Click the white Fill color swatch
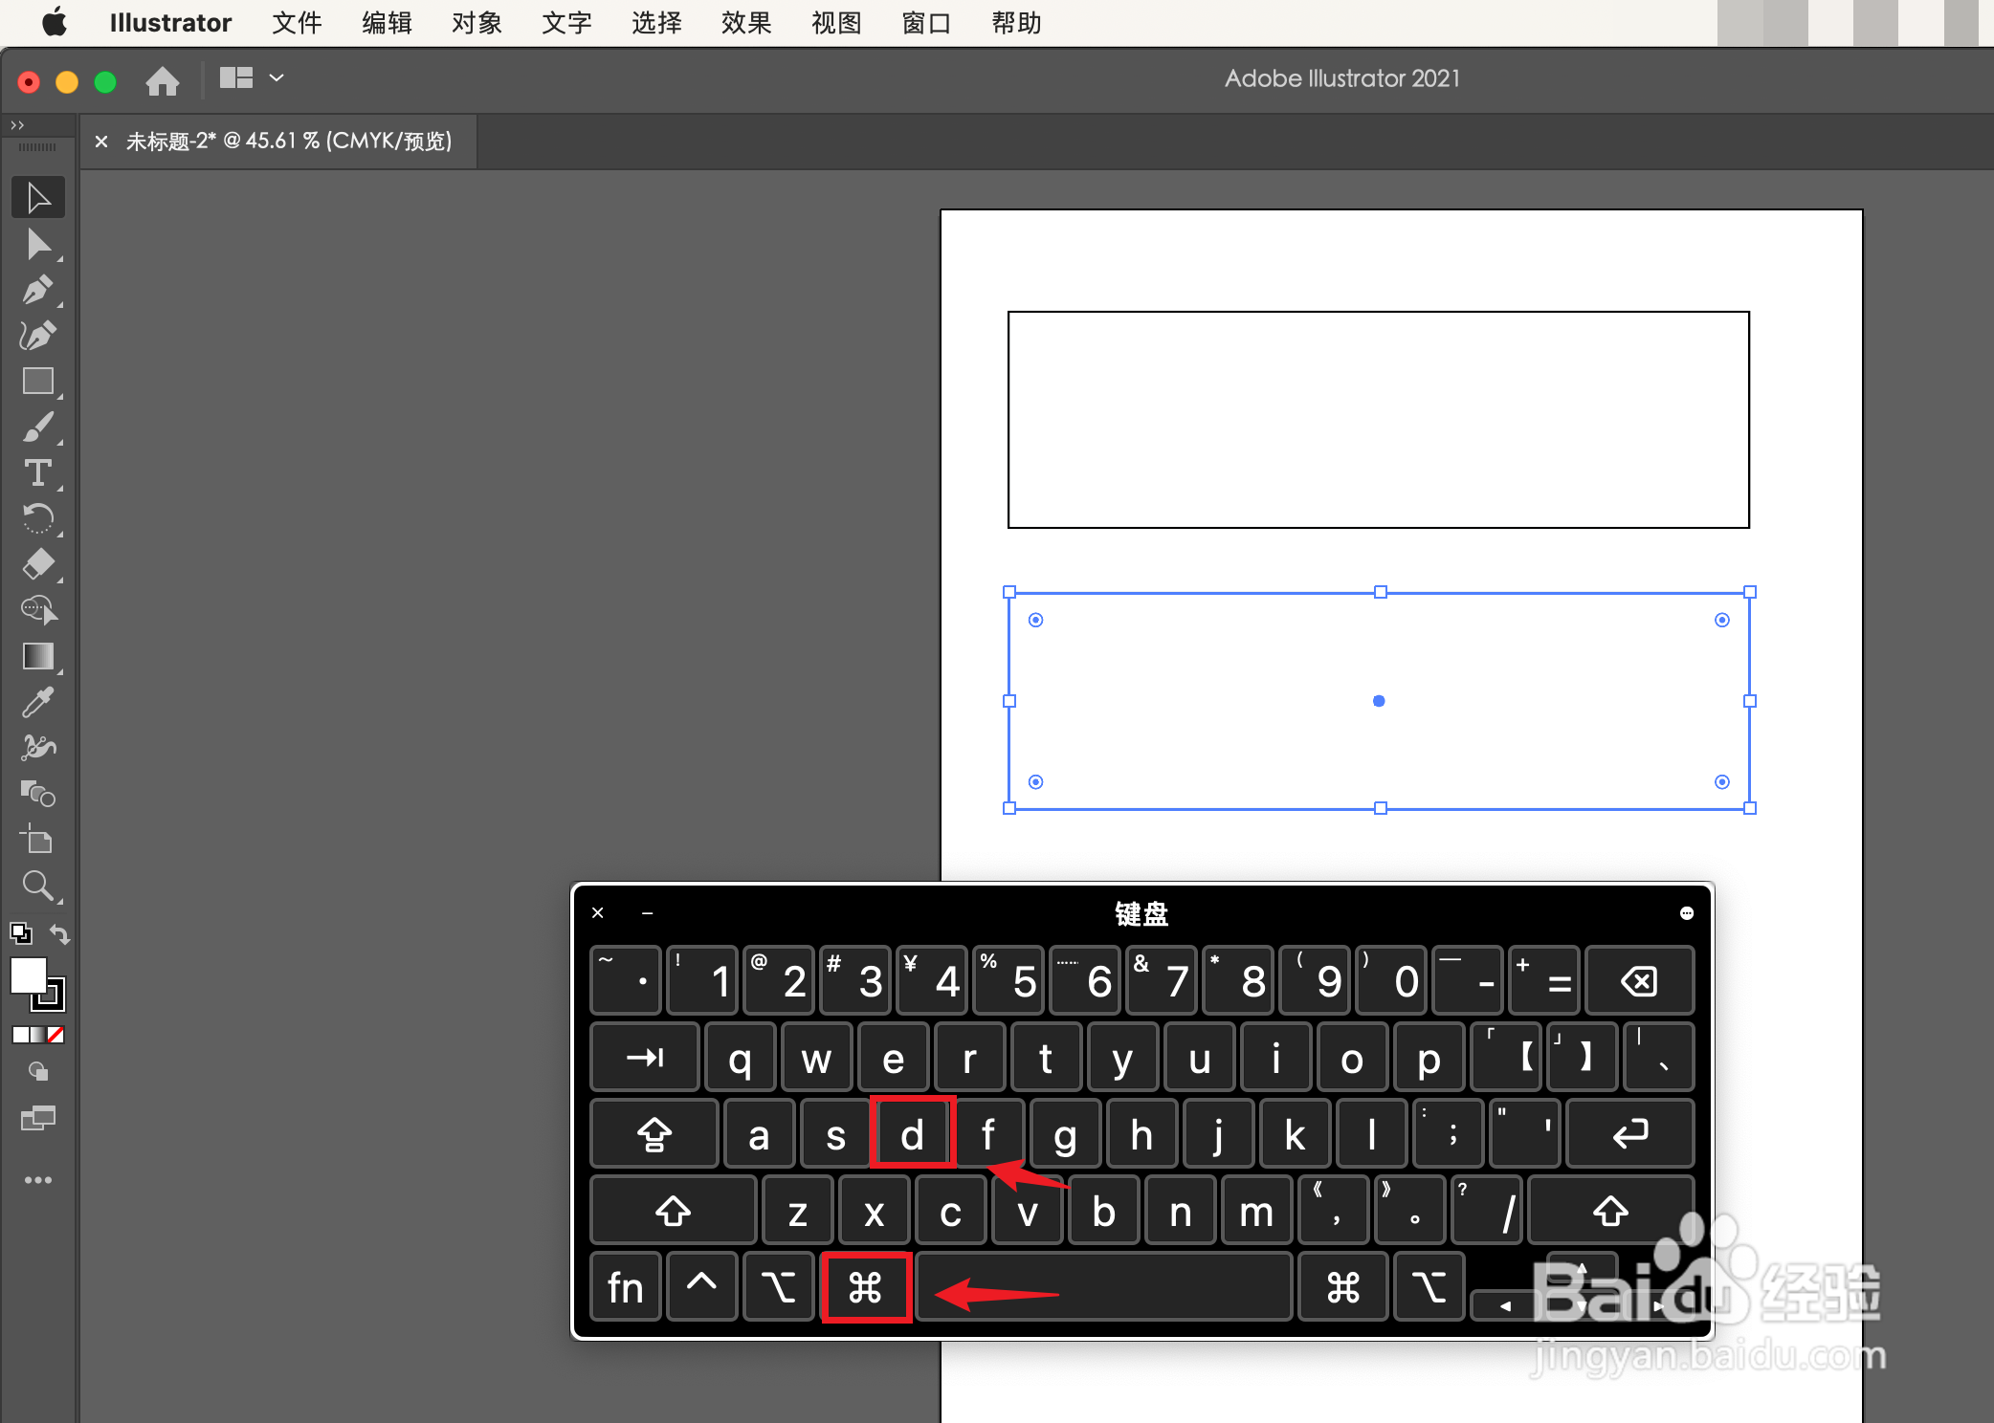 [27, 975]
